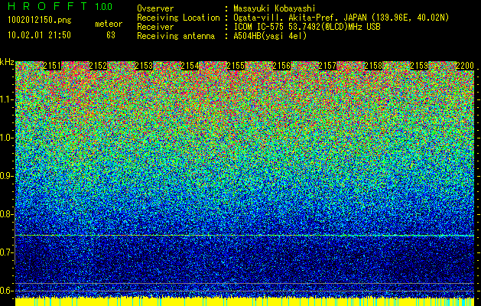Click the 2156 time marker
The image size is (481, 306).
pos(281,66)
